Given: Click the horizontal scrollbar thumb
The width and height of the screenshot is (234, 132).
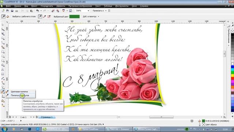Looking at the screenshot, I should pyautogui.click(x=162, y=117).
